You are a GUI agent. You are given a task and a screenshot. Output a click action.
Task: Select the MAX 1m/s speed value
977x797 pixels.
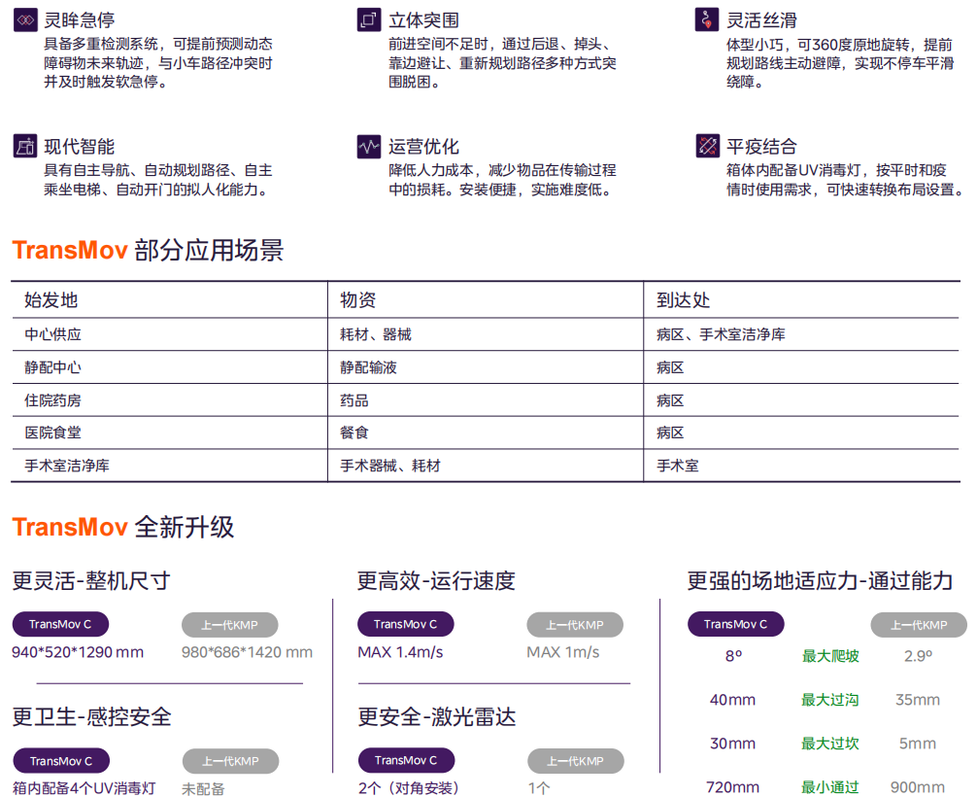(x=563, y=652)
